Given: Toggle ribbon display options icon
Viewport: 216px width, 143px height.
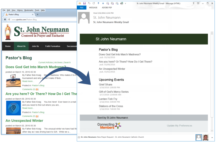Looking at the screenshot, I should (x=198, y=3).
